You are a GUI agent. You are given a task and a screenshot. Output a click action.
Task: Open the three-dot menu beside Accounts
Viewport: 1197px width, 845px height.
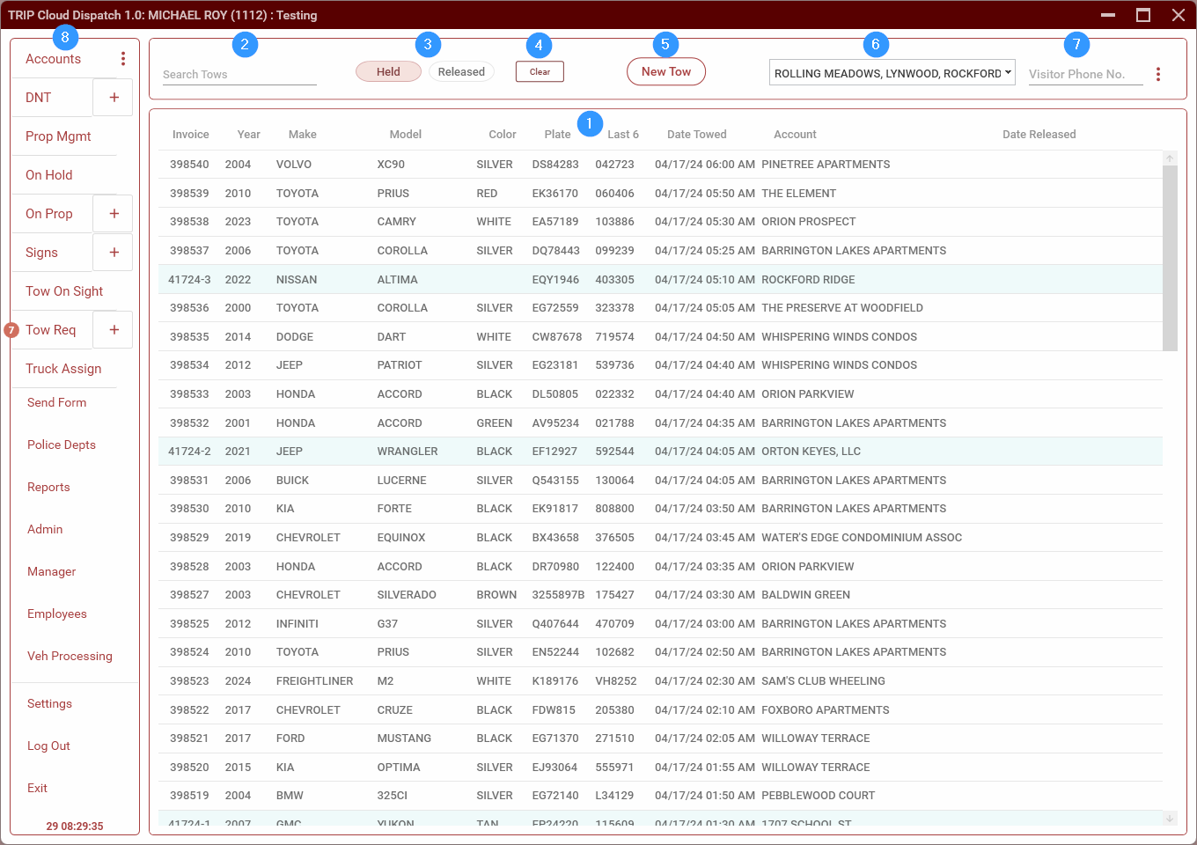coord(123,59)
